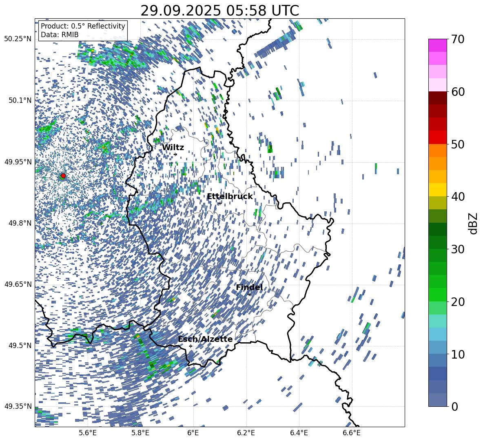The image size is (483, 441).
Task: Click the 49.8°N latitude tick label
Action: pos(20,223)
